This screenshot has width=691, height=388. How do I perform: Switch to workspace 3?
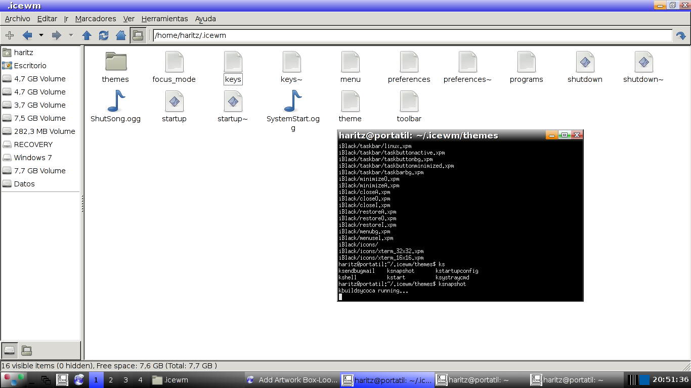coord(125,380)
